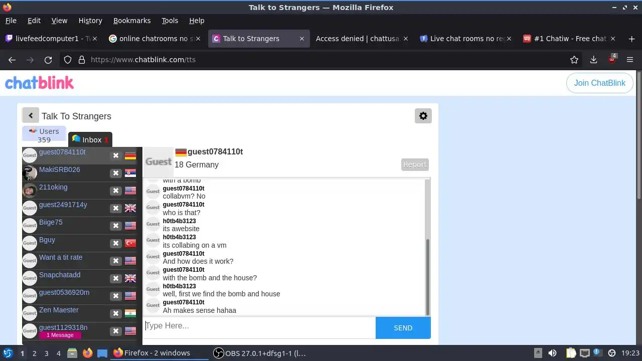Switch to workspace 2

tap(34, 353)
